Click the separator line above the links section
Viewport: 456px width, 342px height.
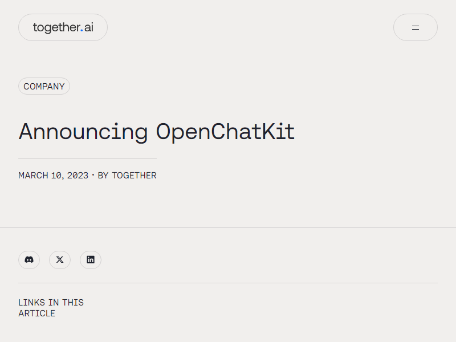(x=228, y=283)
